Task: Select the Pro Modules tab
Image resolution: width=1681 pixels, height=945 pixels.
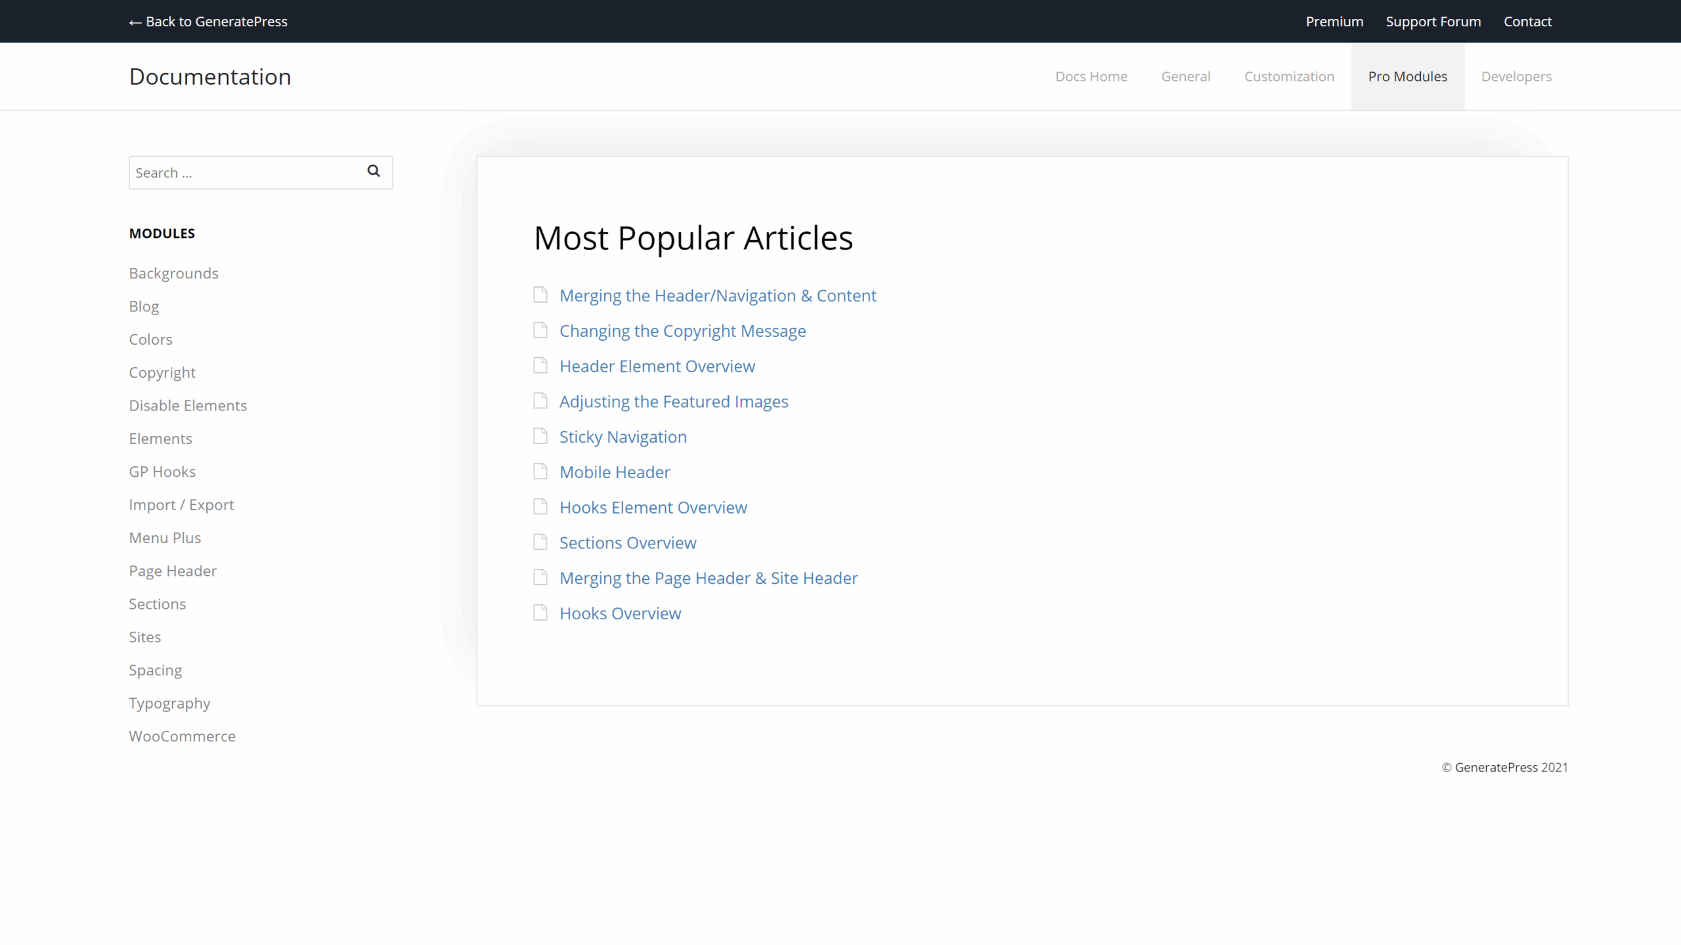Action: coord(1407,77)
